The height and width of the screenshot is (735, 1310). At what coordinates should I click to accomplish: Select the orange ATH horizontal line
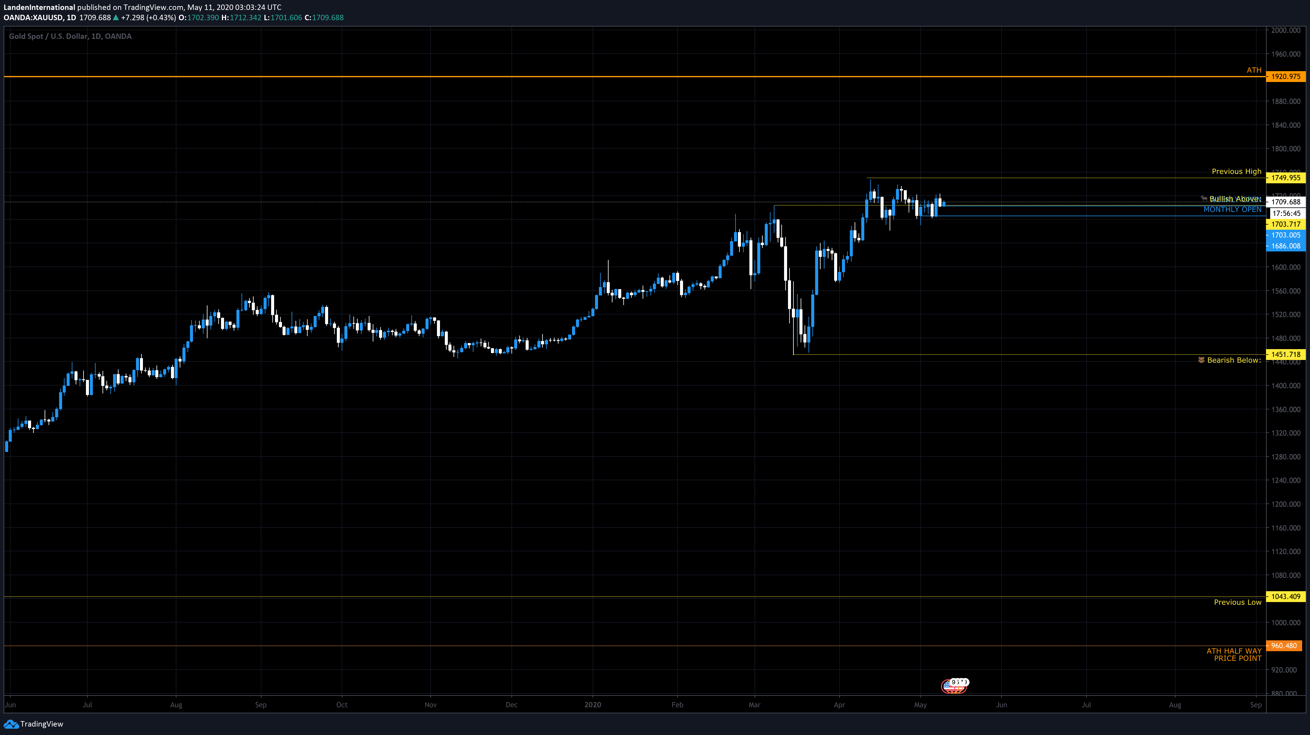tap(635, 77)
